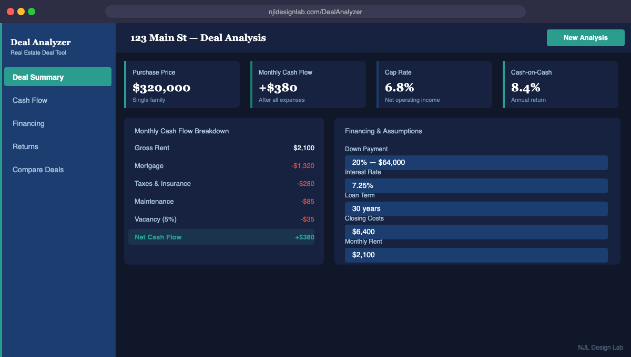This screenshot has width=631, height=357.
Task: Click the Monthly Rent input field
Action: [x=476, y=255]
